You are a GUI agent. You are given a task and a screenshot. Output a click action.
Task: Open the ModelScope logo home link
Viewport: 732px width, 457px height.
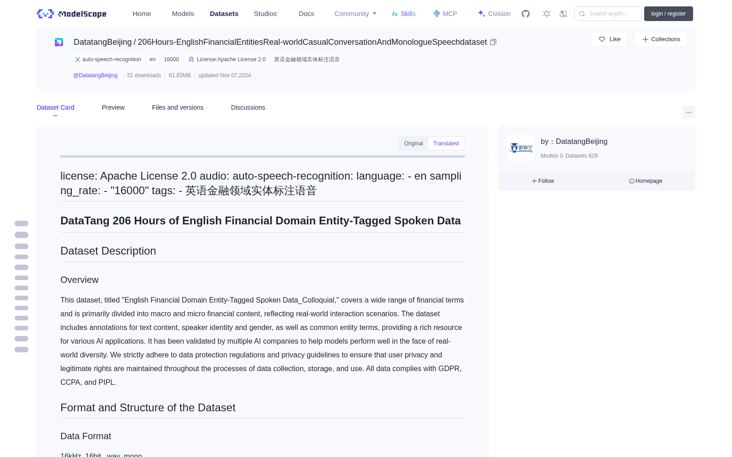pos(72,14)
